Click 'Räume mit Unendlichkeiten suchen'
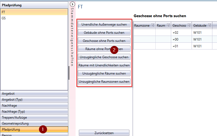This screenshot has width=217, height=136. [104, 65]
